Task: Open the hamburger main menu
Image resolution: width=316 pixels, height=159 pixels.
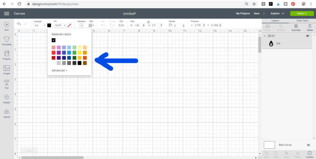Action: [x=6, y=14]
